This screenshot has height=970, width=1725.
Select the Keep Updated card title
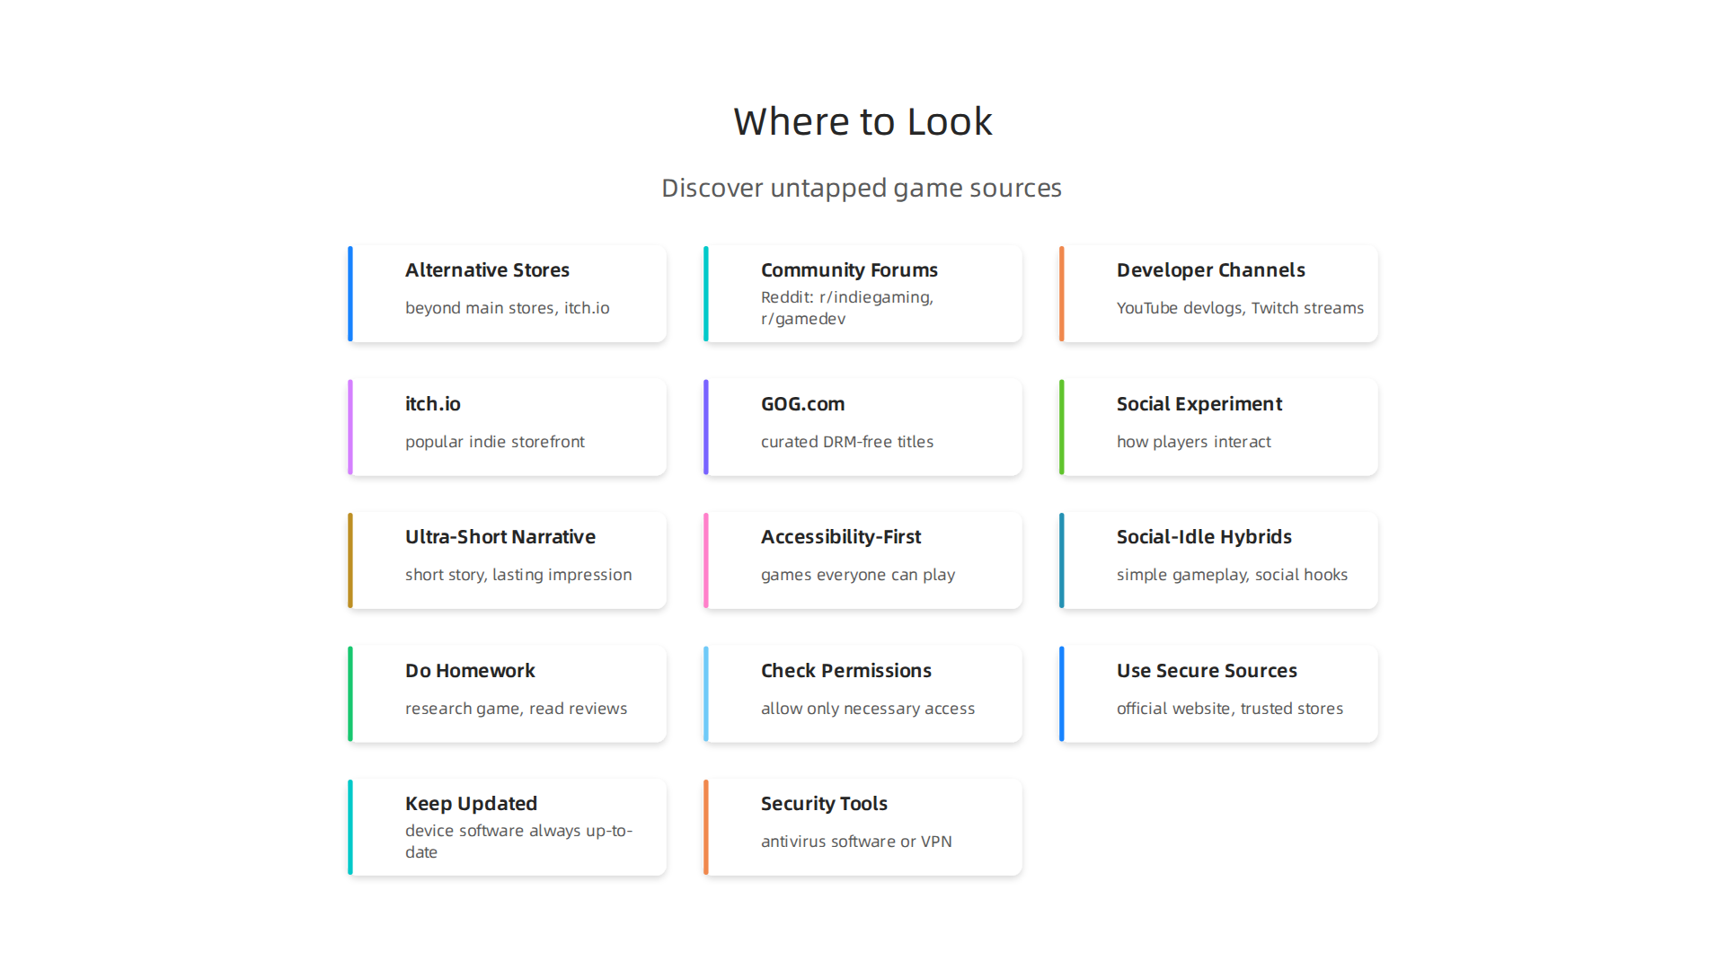[471, 804]
